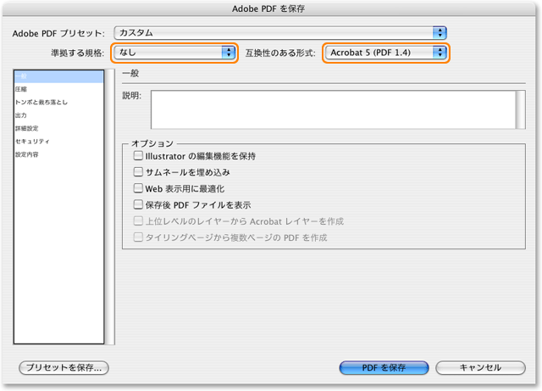Check the Web 表示用に最適化 option
Viewport: 542px width, 391px height.
[139, 188]
